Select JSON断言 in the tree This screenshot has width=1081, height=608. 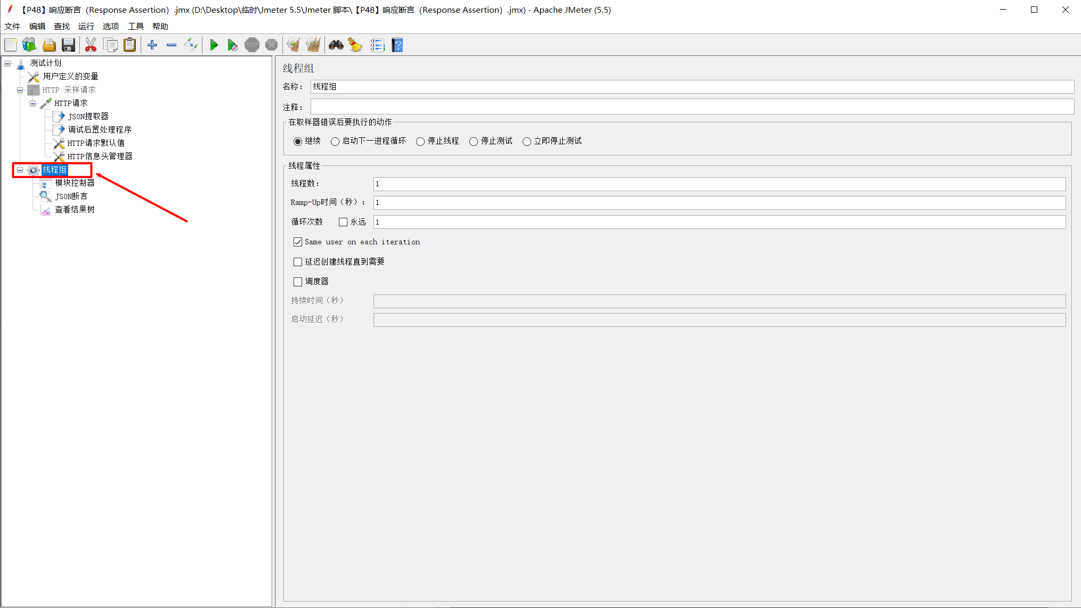[x=71, y=196]
